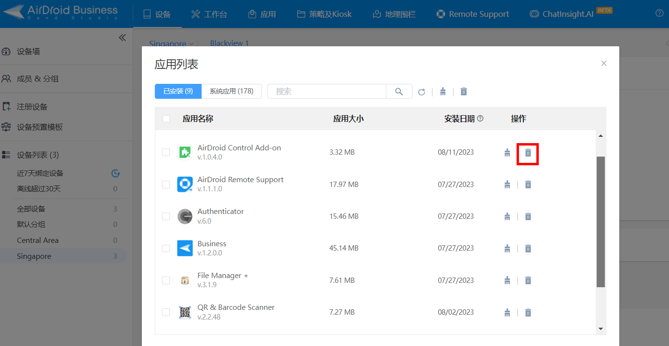Click the AirDroid Business logo

[61, 13]
